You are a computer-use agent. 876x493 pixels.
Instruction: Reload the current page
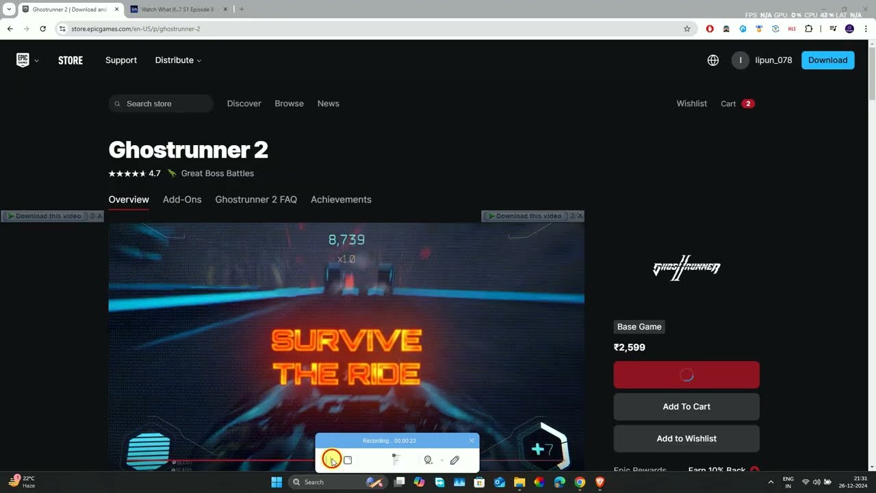[x=42, y=29]
